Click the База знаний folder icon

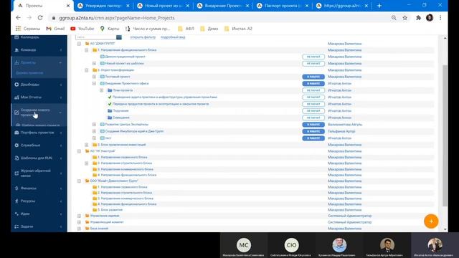[x=87, y=229]
